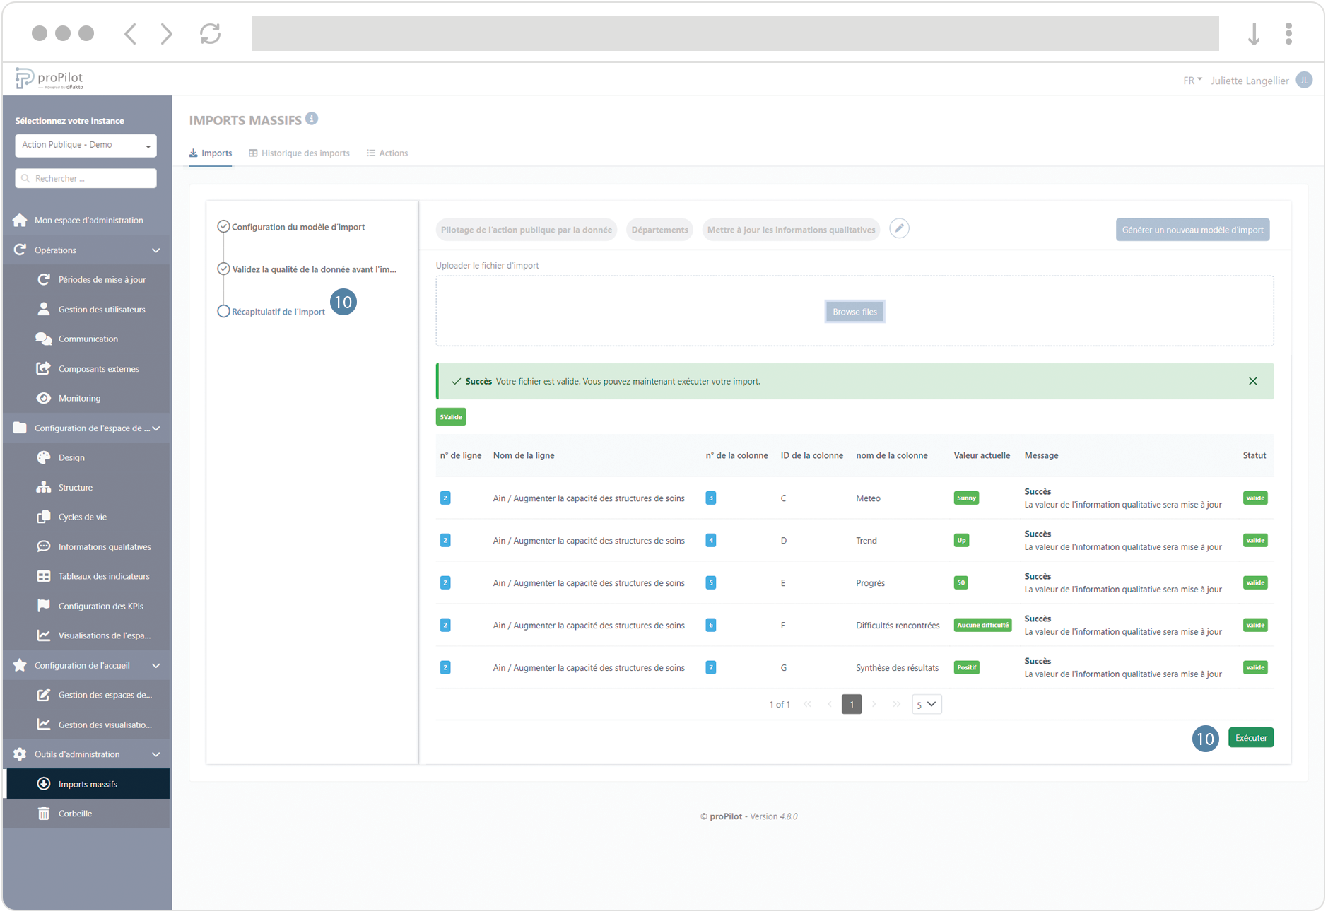1328x914 pixels.
Task: Click the Browse files button
Action: tap(854, 312)
